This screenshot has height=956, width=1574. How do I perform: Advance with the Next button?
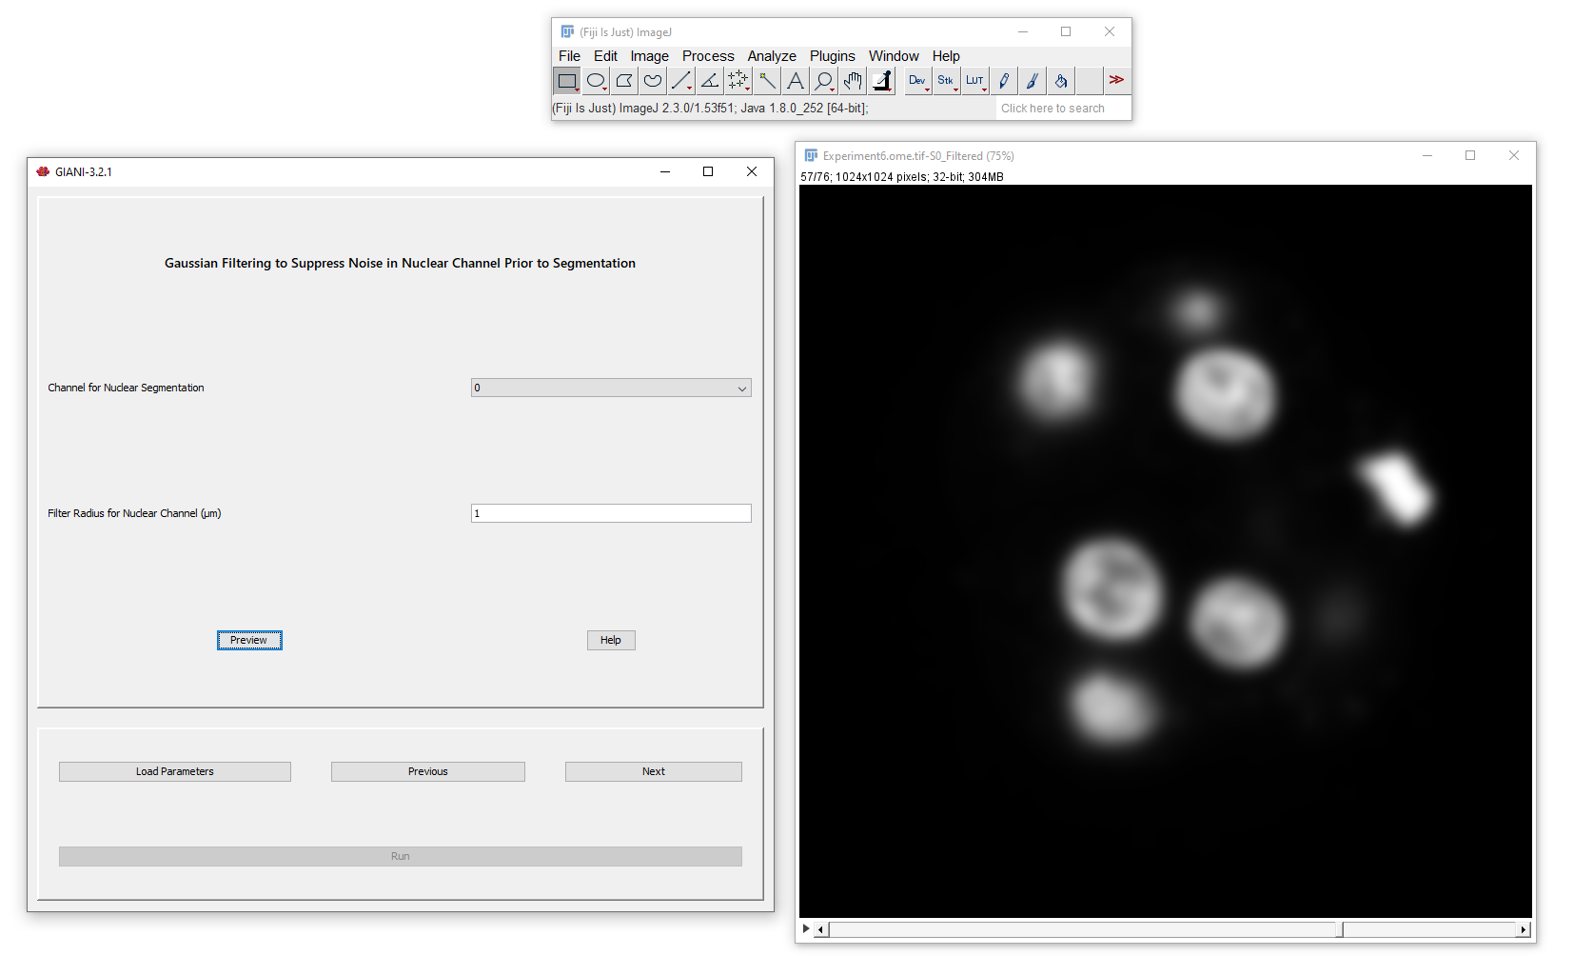tap(654, 771)
